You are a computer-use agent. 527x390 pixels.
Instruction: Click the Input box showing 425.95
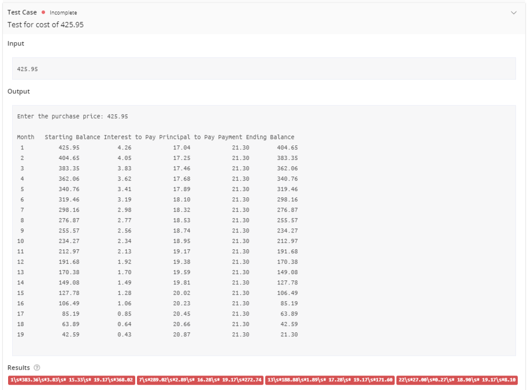[263, 68]
